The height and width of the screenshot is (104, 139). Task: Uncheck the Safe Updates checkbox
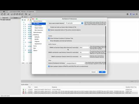pyautogui.click(x=49, y=66)
